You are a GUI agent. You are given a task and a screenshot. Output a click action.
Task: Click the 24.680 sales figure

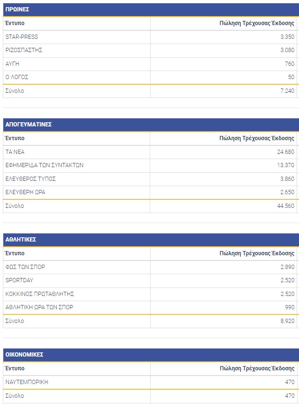tap(286, 152)
